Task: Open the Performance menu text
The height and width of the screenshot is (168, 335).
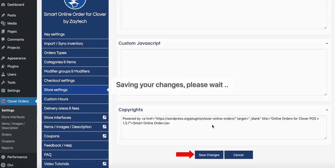Action: pos(17,157)
